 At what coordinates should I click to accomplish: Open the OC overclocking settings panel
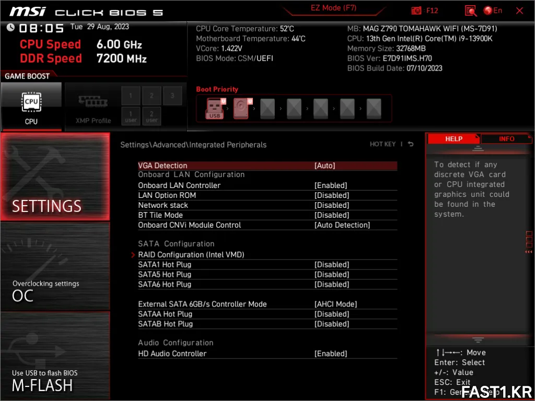tap(55, 267)
